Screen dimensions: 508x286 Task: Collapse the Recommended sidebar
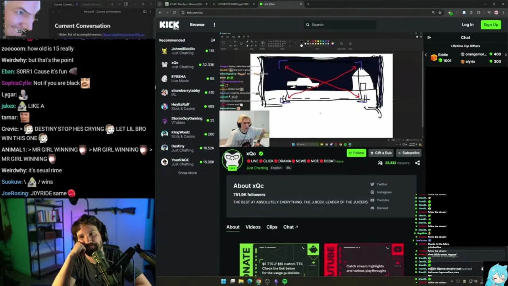213,40
